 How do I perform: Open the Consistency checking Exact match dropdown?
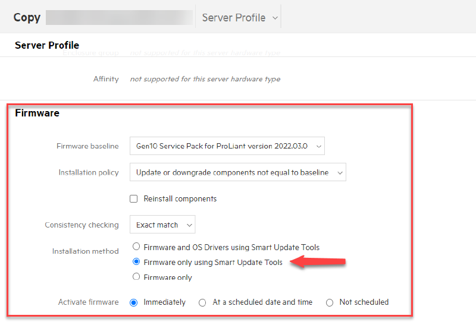162,225
